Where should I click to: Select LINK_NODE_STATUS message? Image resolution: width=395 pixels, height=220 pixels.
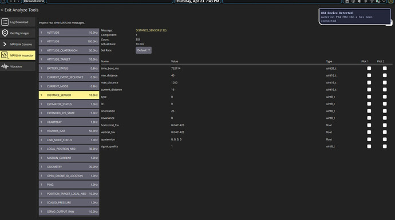[x=69, y=140]
